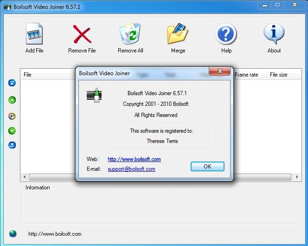Click the left arrow of horizontal scrollbar

(25, 177)
